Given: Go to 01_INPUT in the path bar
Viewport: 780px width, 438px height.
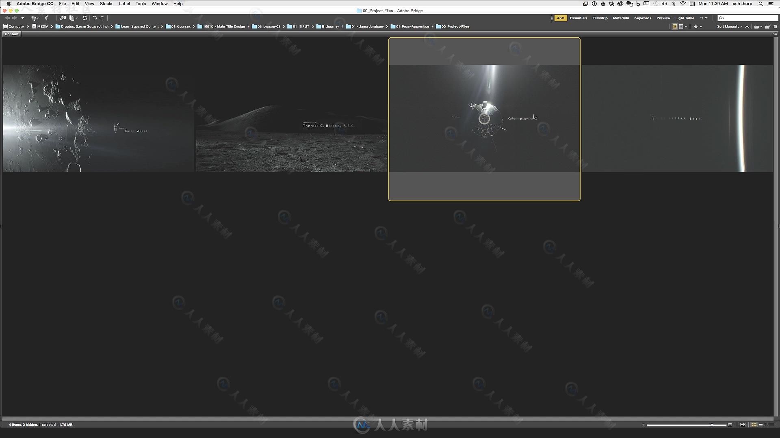Looking at the screenshot, I should click(x=298, y=26).
